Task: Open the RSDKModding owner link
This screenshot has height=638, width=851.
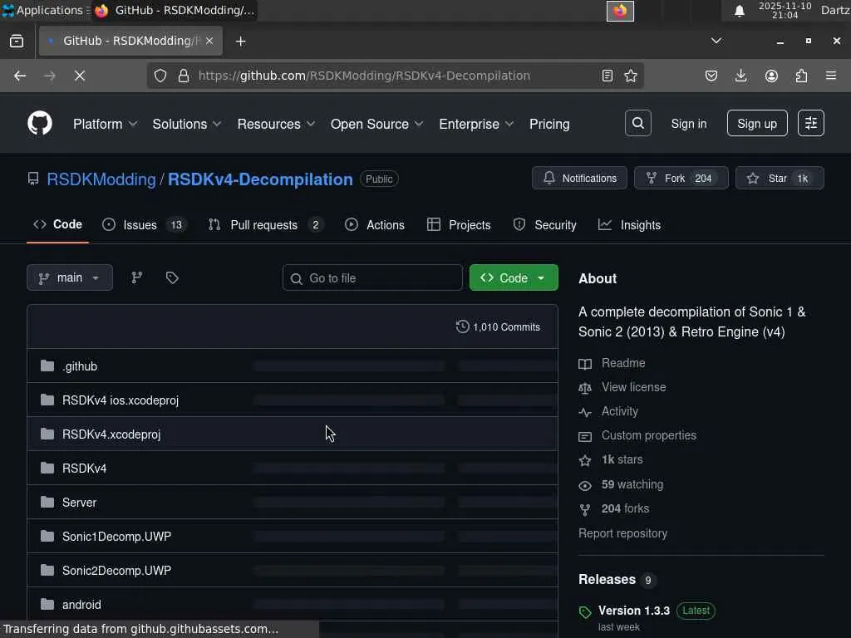Action: 101,179
